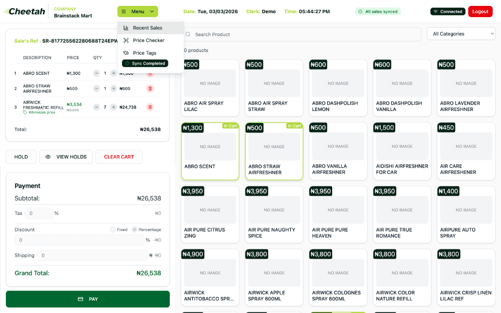Click the search magnifier icon
The height and width of the screenshot is (313, 501).
(188, 34)
